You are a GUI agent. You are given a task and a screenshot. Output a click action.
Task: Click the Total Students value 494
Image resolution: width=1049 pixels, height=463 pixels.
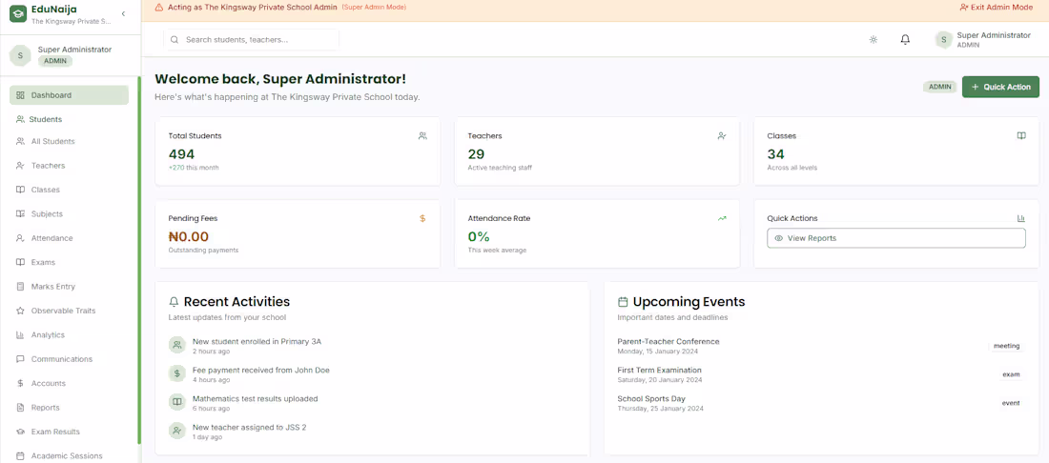(181, 155)
